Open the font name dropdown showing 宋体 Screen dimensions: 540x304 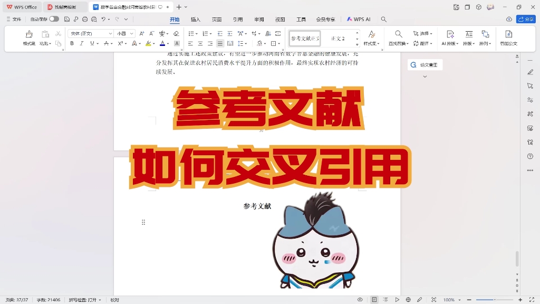pyautogui.click(x=91, y=33)
